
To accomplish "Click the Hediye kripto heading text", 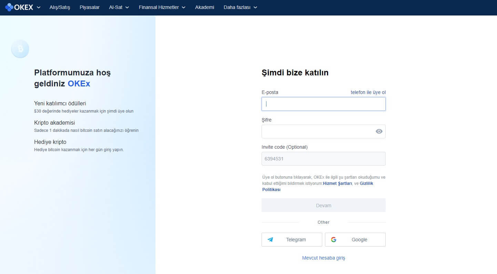I will [50, 142].
